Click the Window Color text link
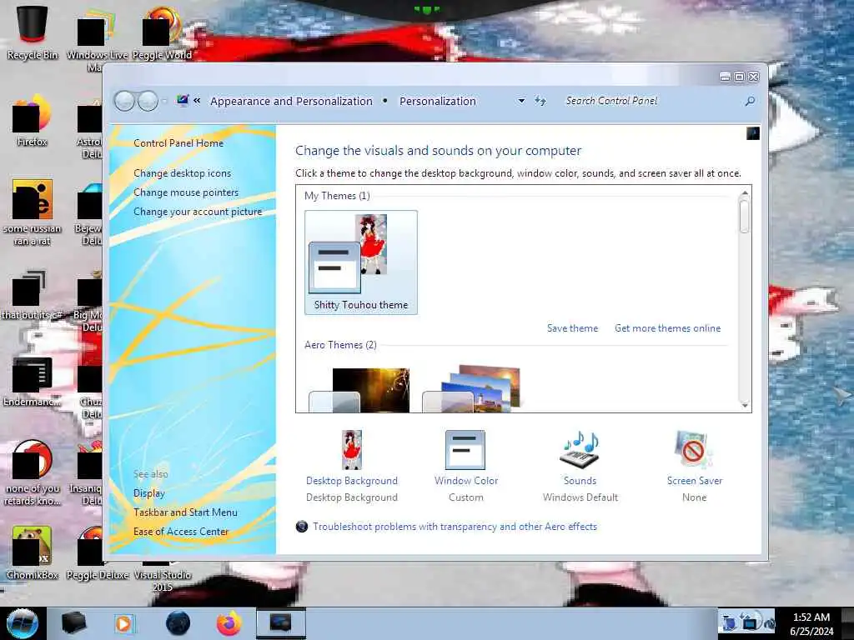This screenshot has height=640, width=854. 465,481
